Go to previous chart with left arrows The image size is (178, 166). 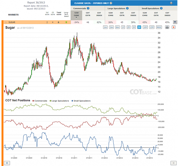pos(7,163)
